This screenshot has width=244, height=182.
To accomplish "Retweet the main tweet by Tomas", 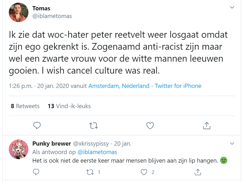I will [x=93, y=125].
